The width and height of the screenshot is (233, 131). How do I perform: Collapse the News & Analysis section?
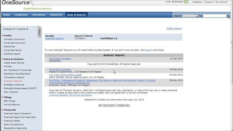pos(3,59)
